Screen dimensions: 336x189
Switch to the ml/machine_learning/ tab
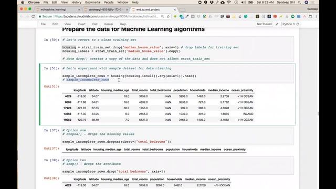pos(57,9)
